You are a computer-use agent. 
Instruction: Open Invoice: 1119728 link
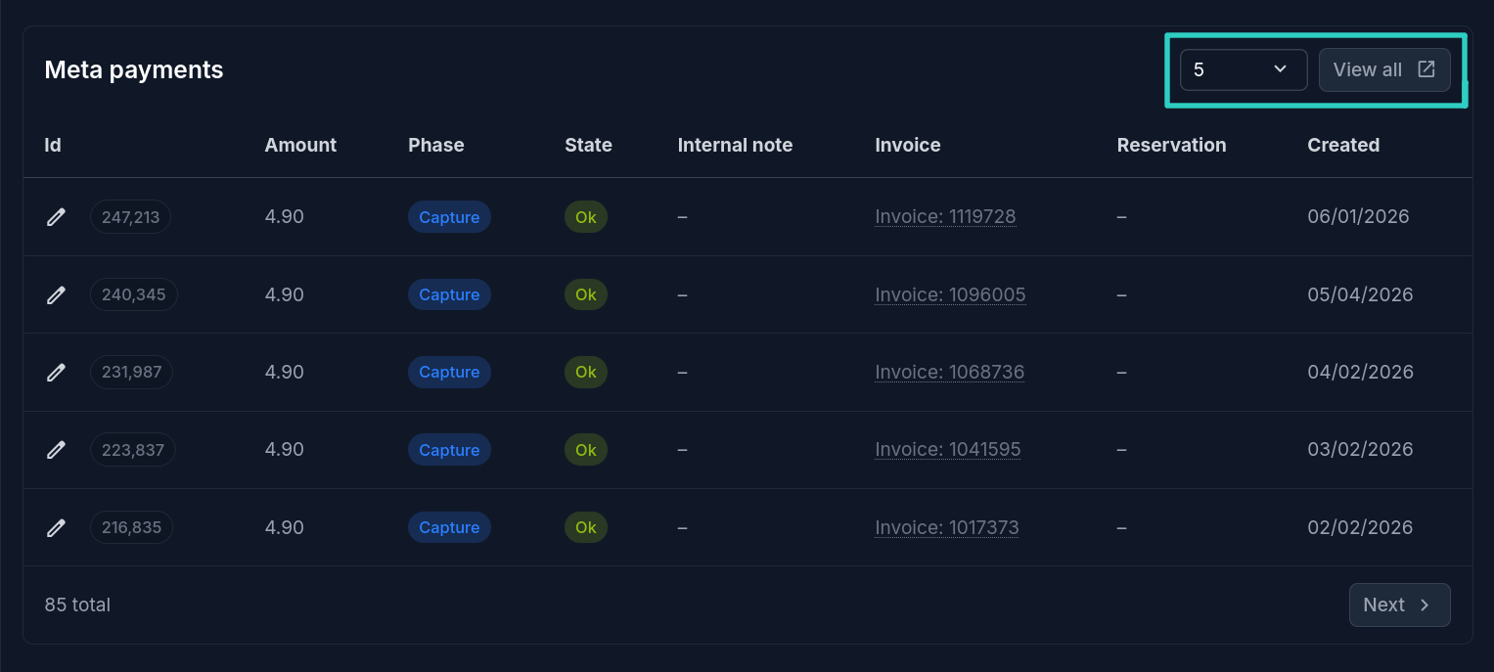945,217
